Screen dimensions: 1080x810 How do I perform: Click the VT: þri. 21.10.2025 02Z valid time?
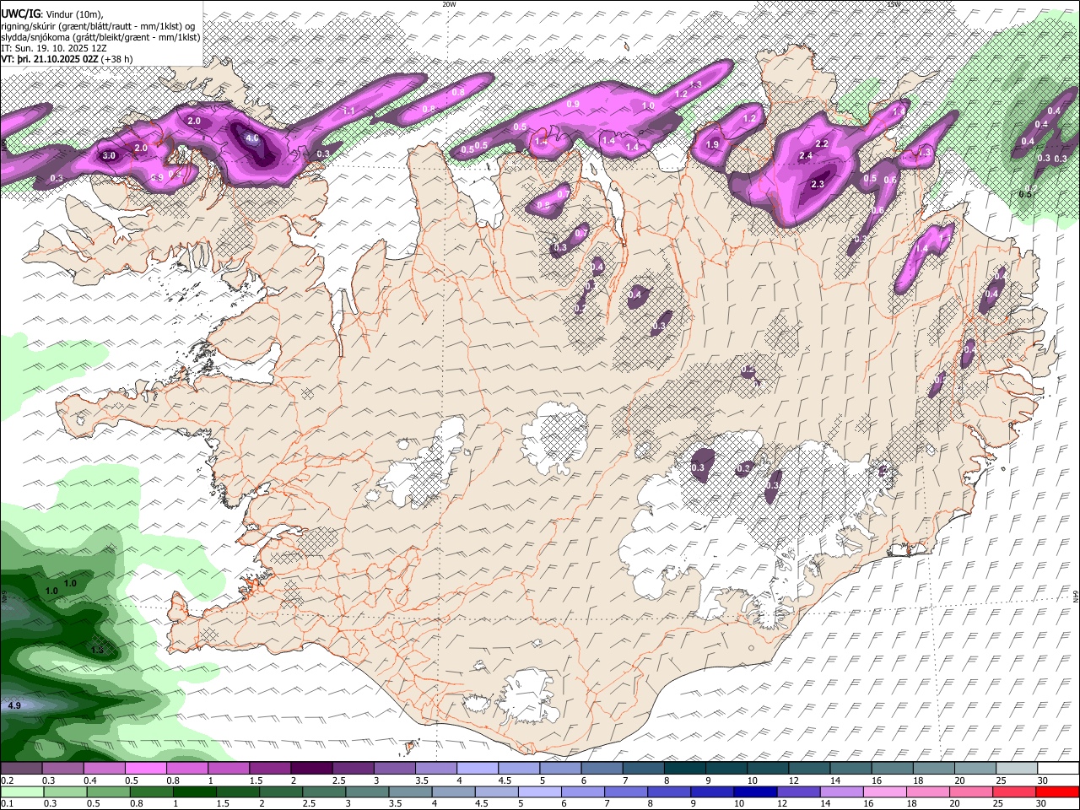50,60
